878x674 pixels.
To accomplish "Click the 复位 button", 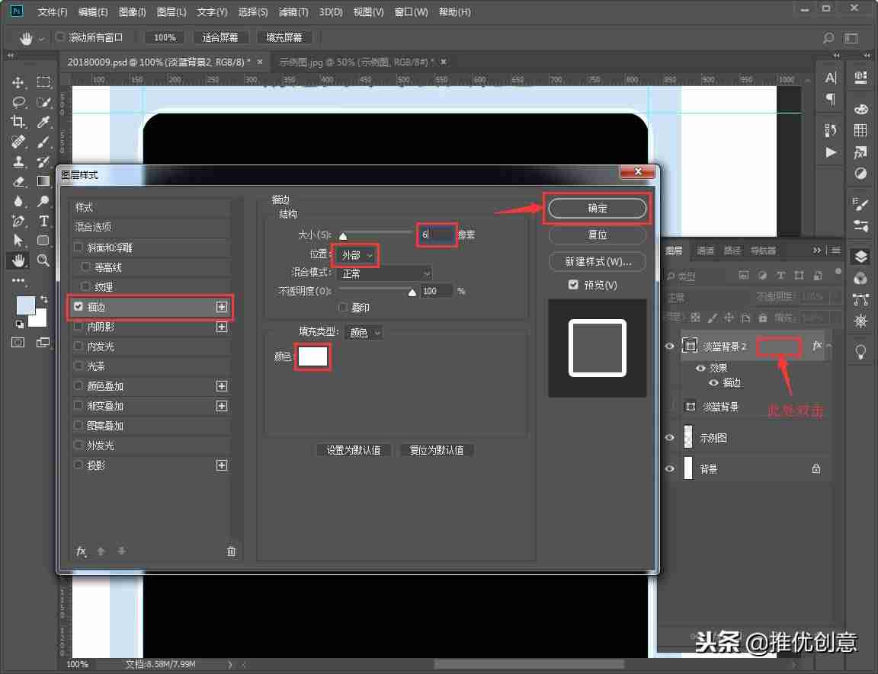I will click(597, 235).
